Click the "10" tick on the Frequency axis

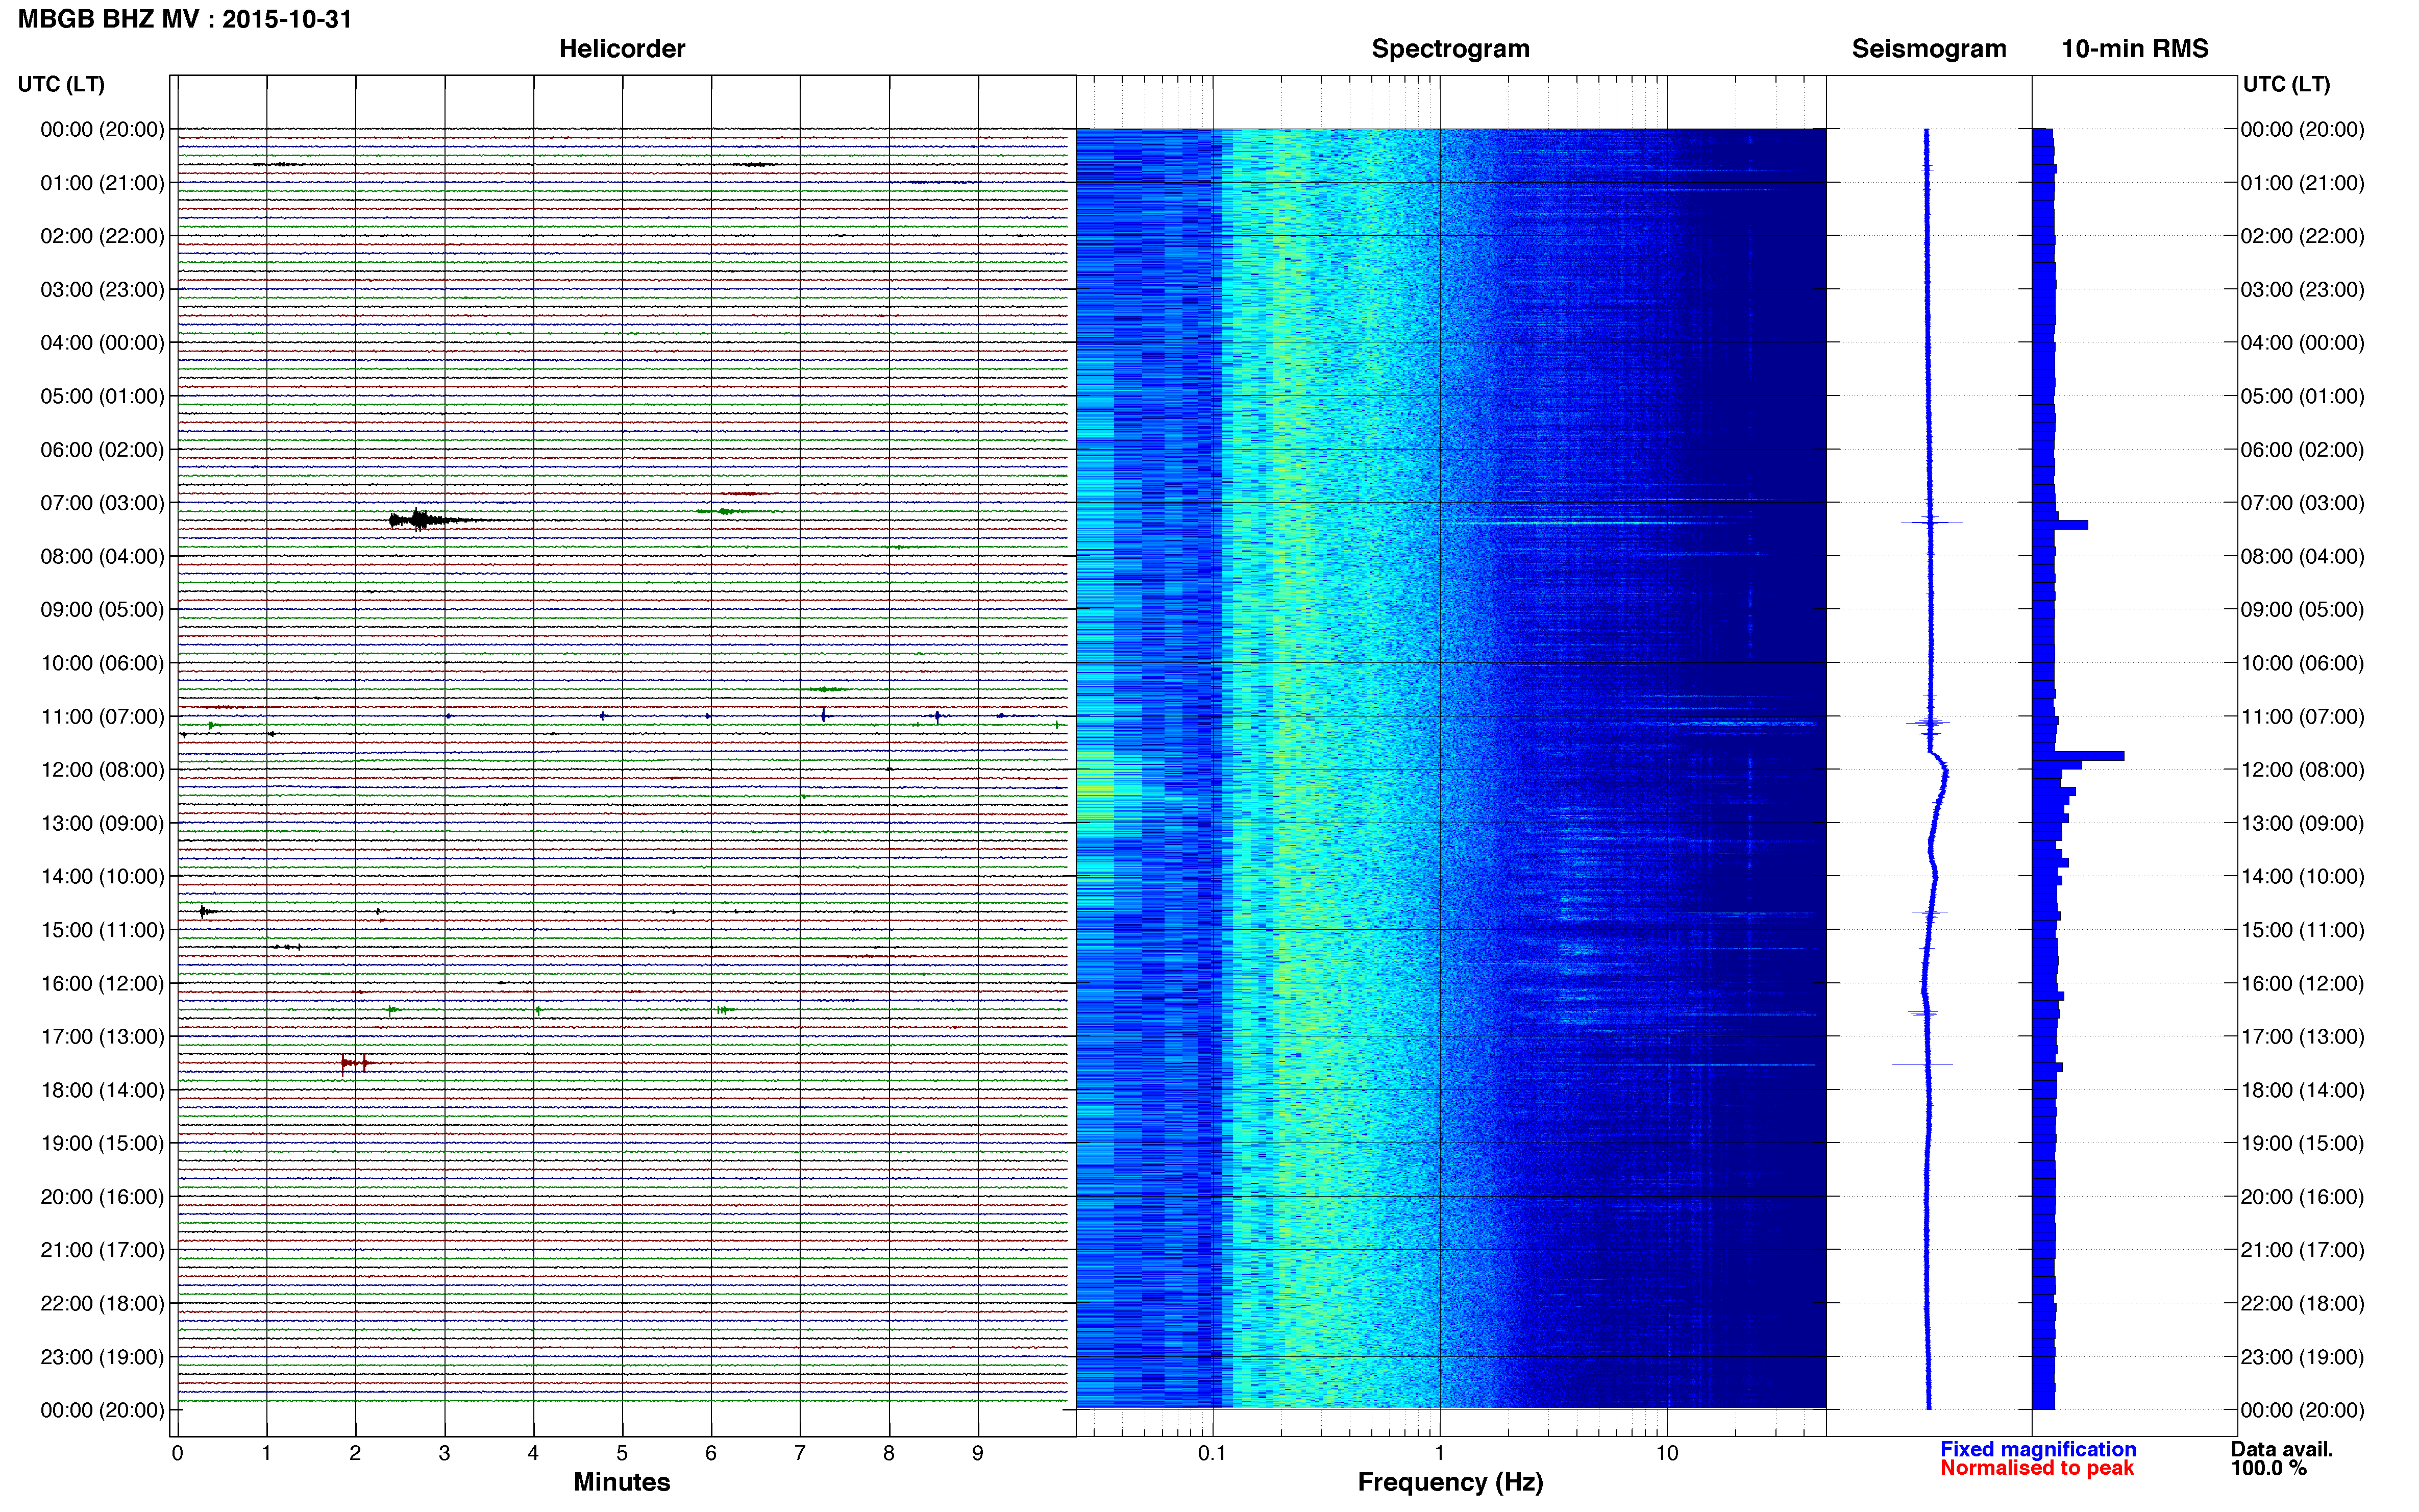[1667, 1454]
